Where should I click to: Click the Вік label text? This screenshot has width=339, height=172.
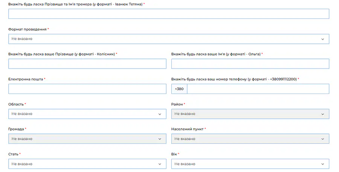[174, 154]
